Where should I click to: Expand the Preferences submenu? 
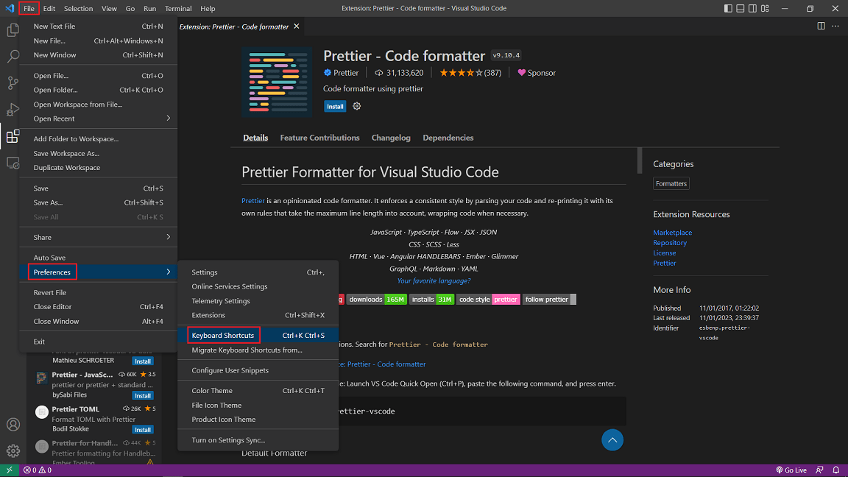(99, 272)
